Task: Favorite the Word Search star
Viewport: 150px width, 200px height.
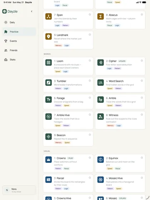Action: [x=142, y=80]
